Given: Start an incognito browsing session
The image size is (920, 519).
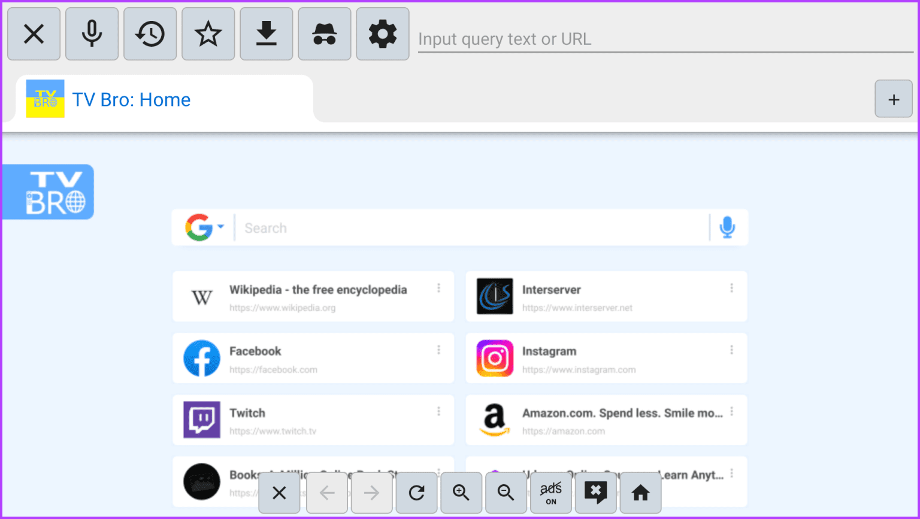Looking at the screenshot, I should tap(324, 34).
